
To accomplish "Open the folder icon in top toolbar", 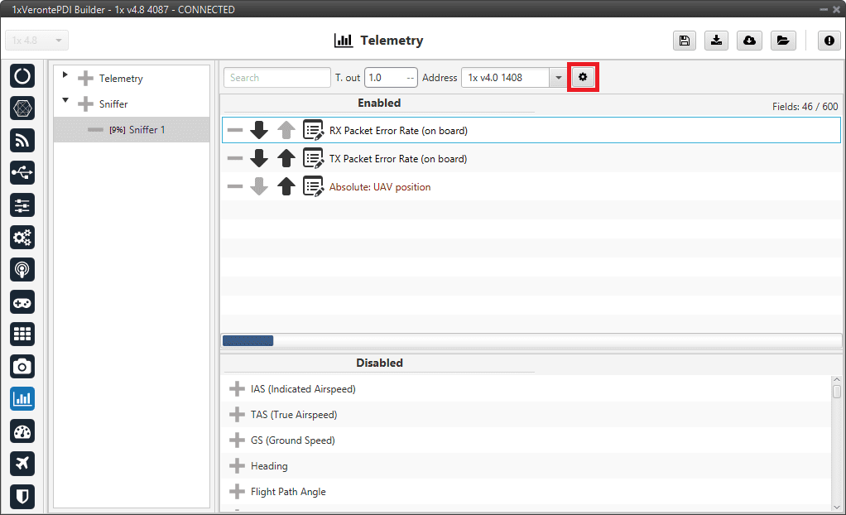I will click(x=781, y=41).
